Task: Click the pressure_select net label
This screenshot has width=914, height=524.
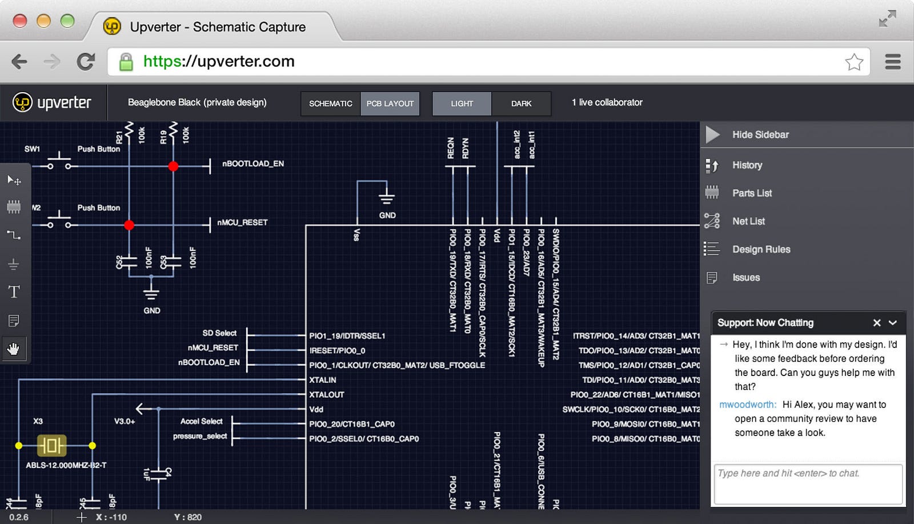Action: point(200,436)
